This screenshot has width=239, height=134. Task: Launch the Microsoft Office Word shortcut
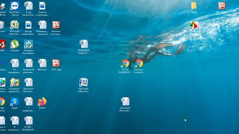[84, 83]
